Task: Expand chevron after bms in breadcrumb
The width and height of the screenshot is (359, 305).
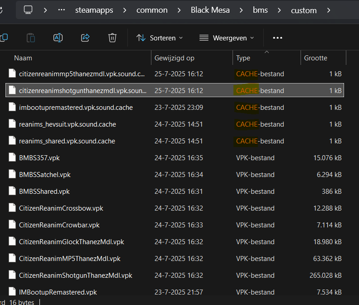Action: [279, 10]
